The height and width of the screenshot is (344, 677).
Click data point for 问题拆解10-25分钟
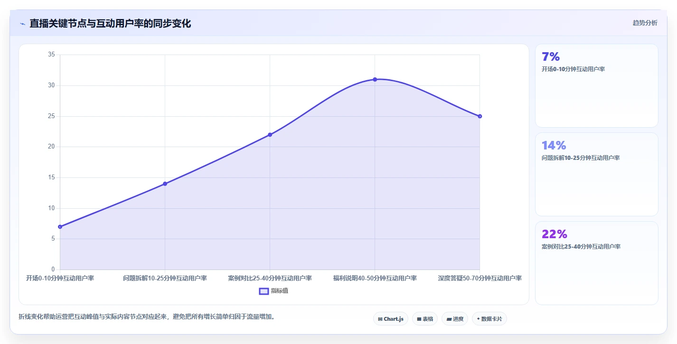coord(165,184)
